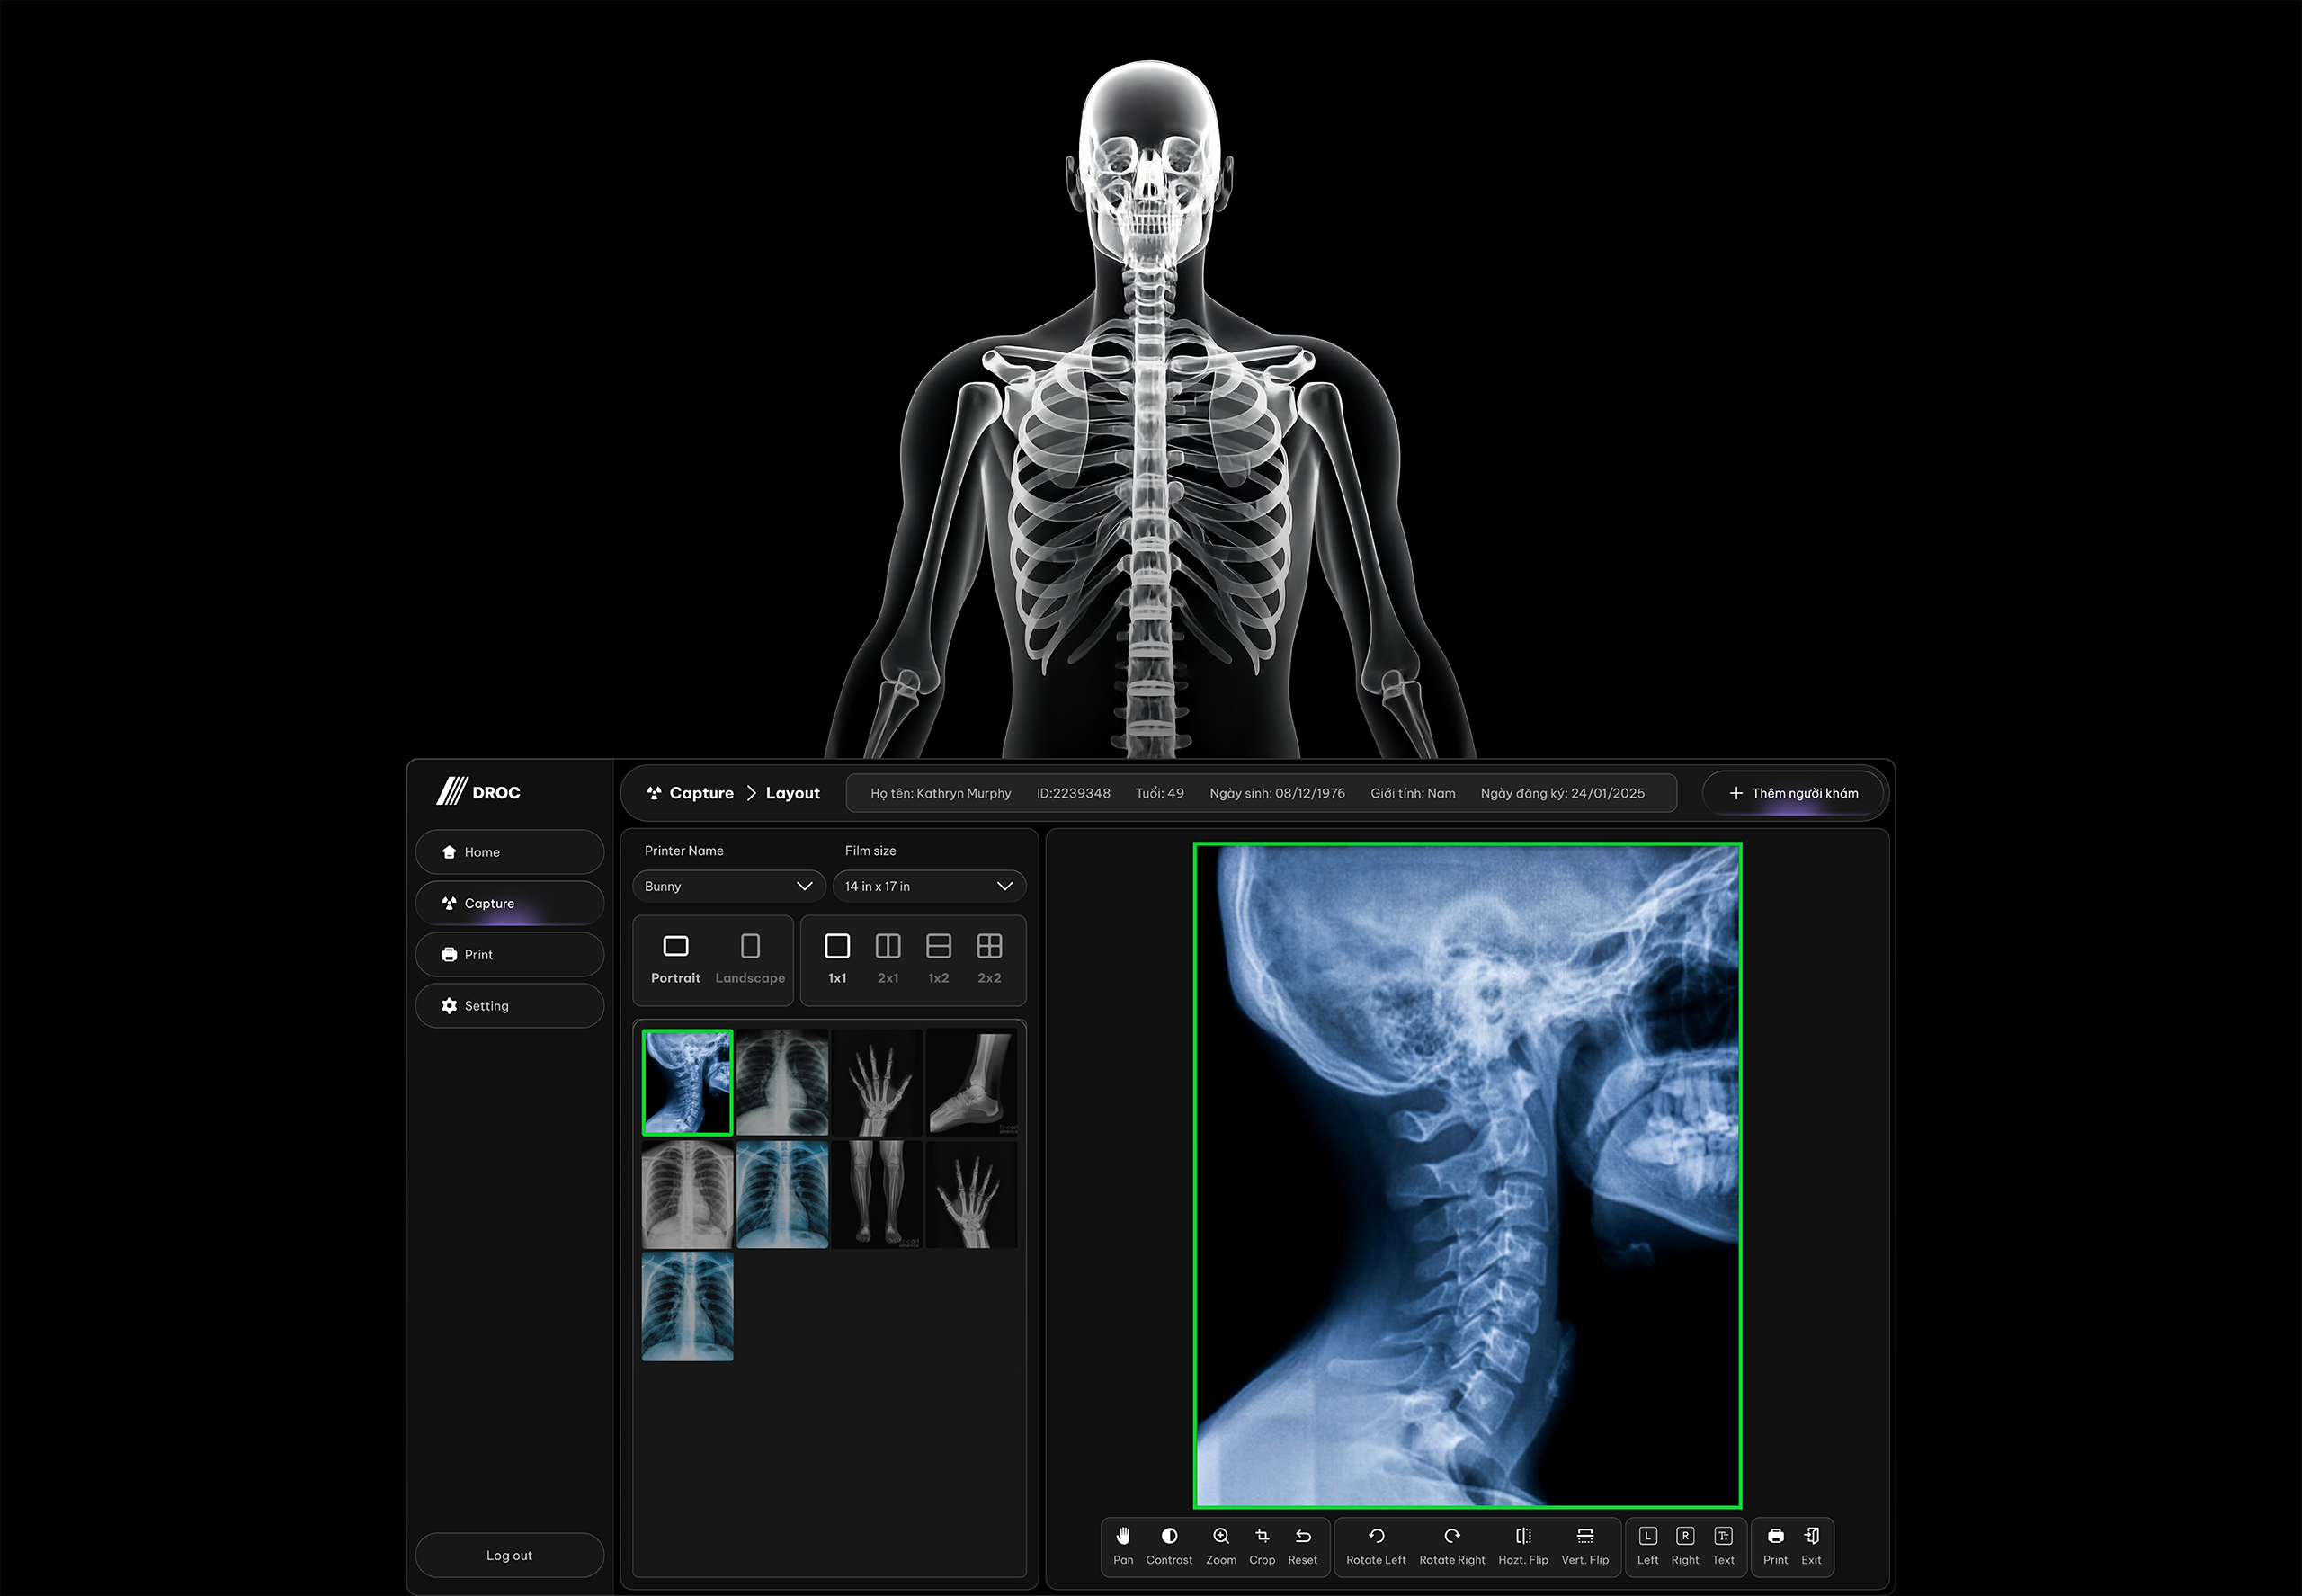
Task: Click the Rotate Right icon
Action: coord(1452,1544)
